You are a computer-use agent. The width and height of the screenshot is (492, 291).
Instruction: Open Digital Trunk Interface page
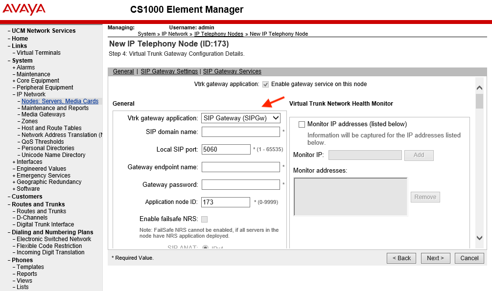[45, 224]
